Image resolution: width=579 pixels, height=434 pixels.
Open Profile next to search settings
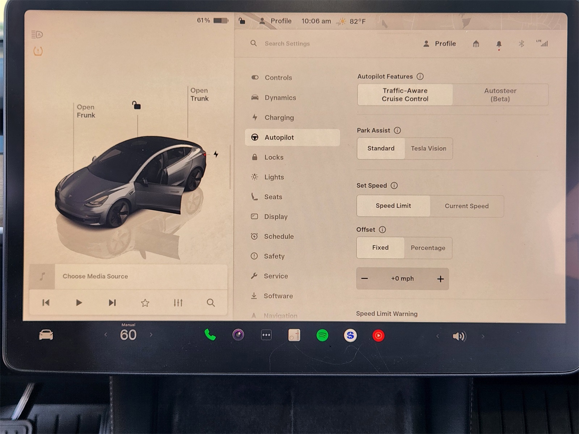click(x=440, y=44)
